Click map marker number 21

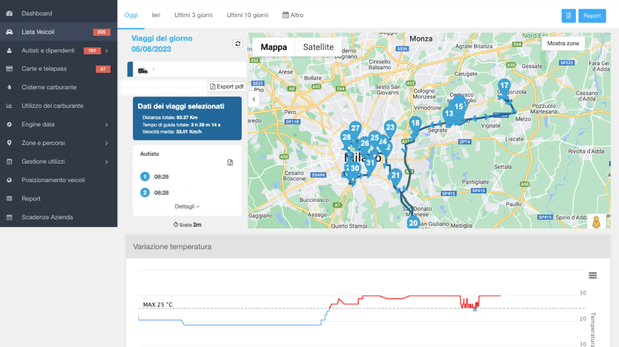(395, 176)
